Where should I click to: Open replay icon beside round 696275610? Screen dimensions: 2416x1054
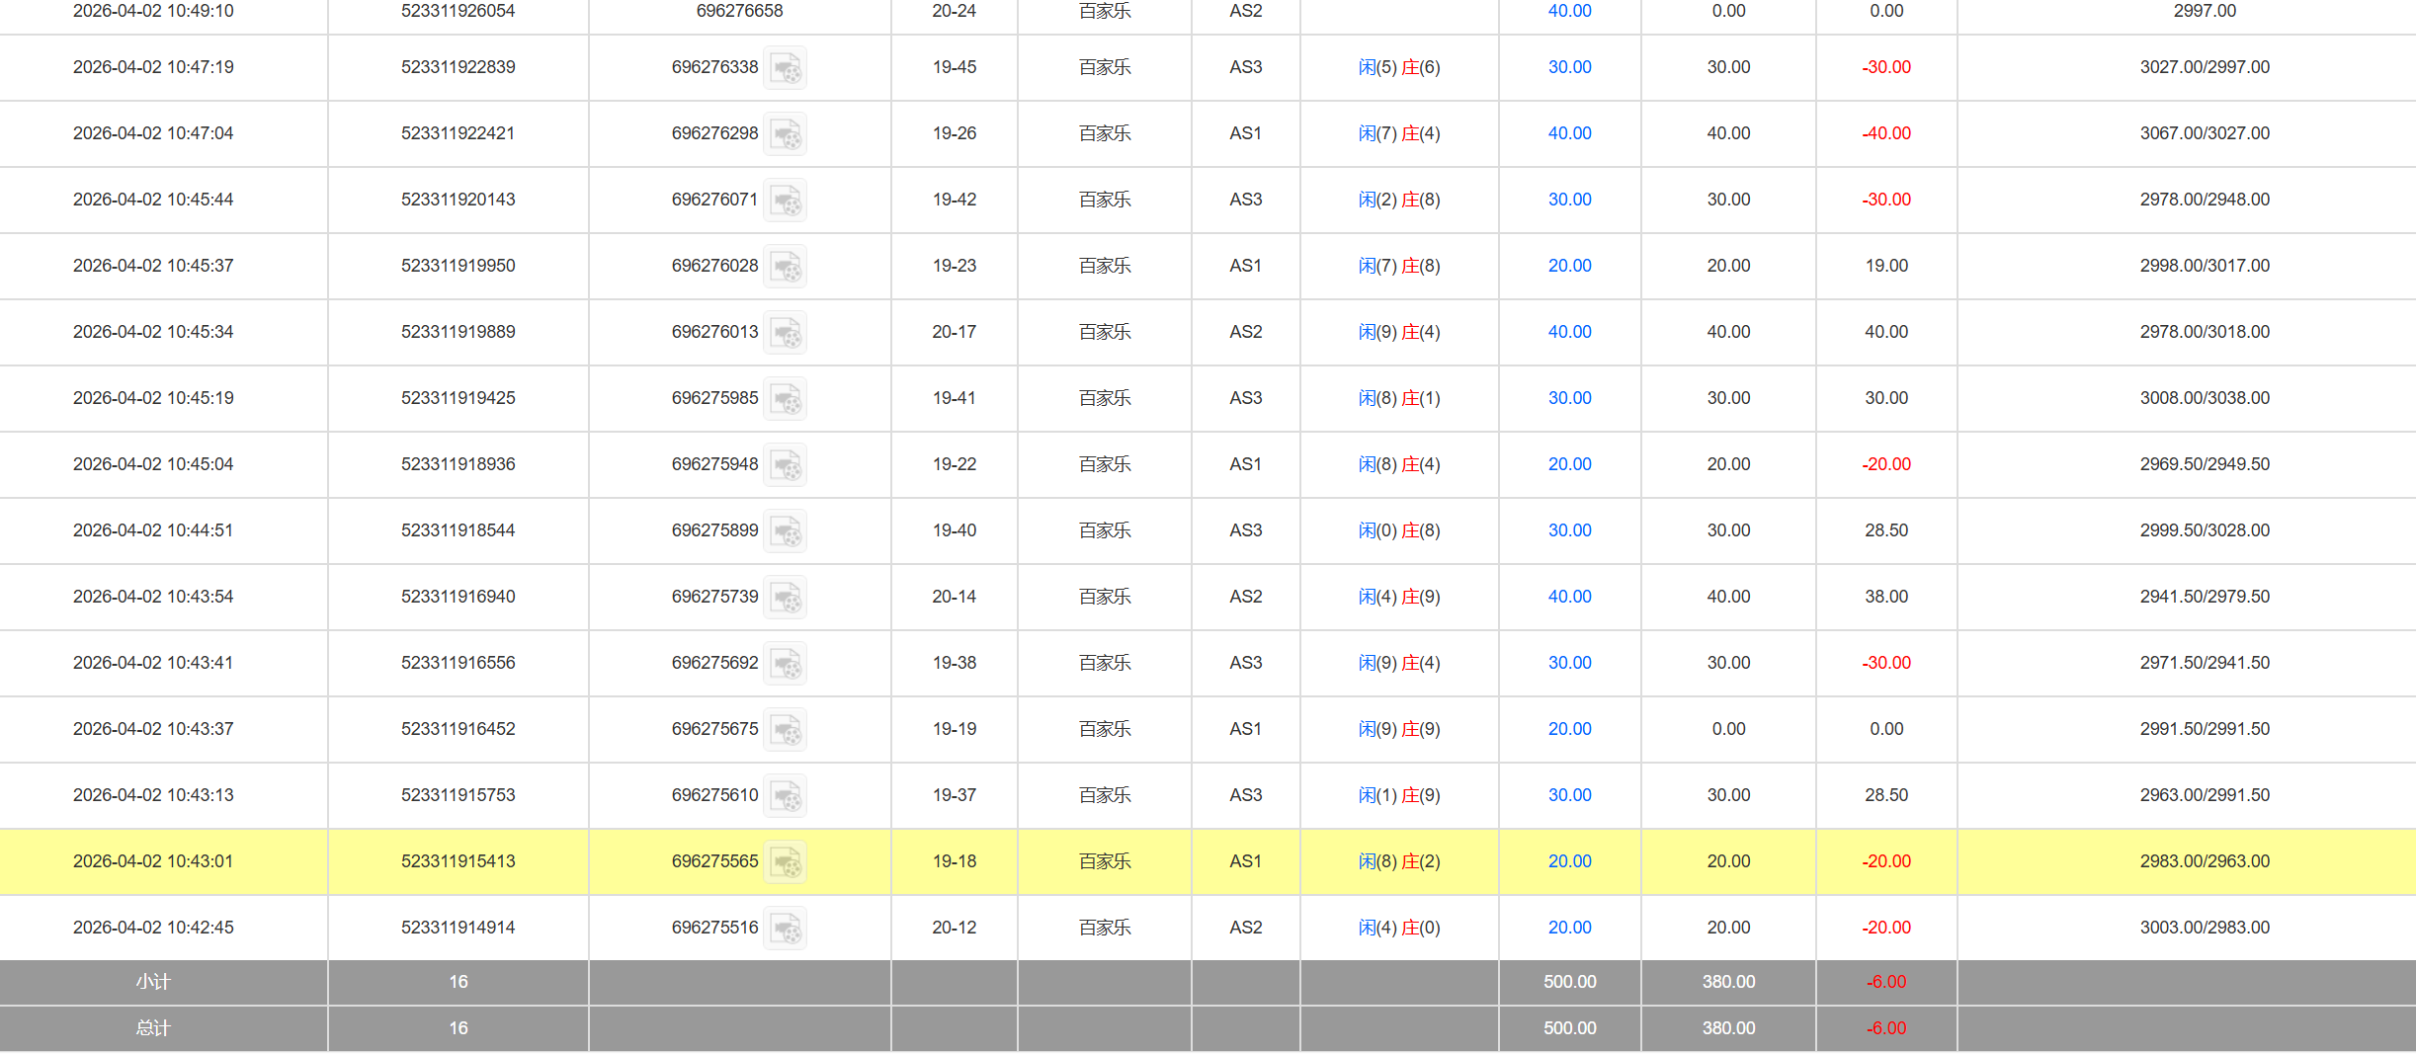point(787,796)
